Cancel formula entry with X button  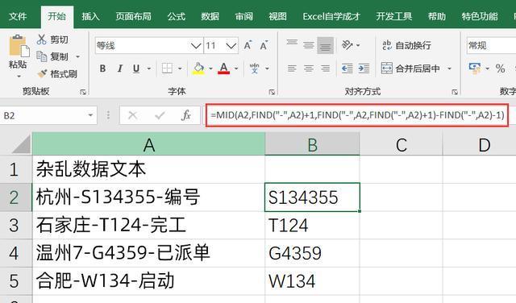tap(132, 115)
